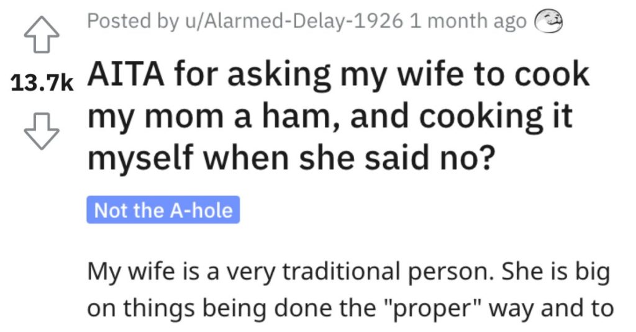The image size is (636, 332).
Task: Click "She is big" in the body text
Action: [556, 272]
